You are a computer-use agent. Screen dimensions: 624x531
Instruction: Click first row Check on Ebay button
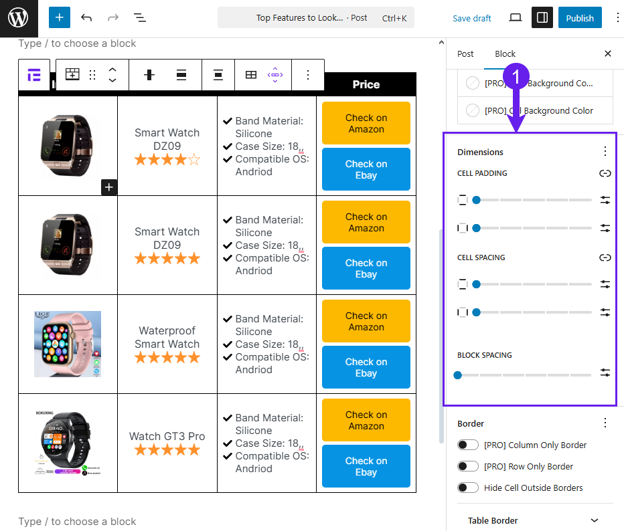tap(366, 169)
